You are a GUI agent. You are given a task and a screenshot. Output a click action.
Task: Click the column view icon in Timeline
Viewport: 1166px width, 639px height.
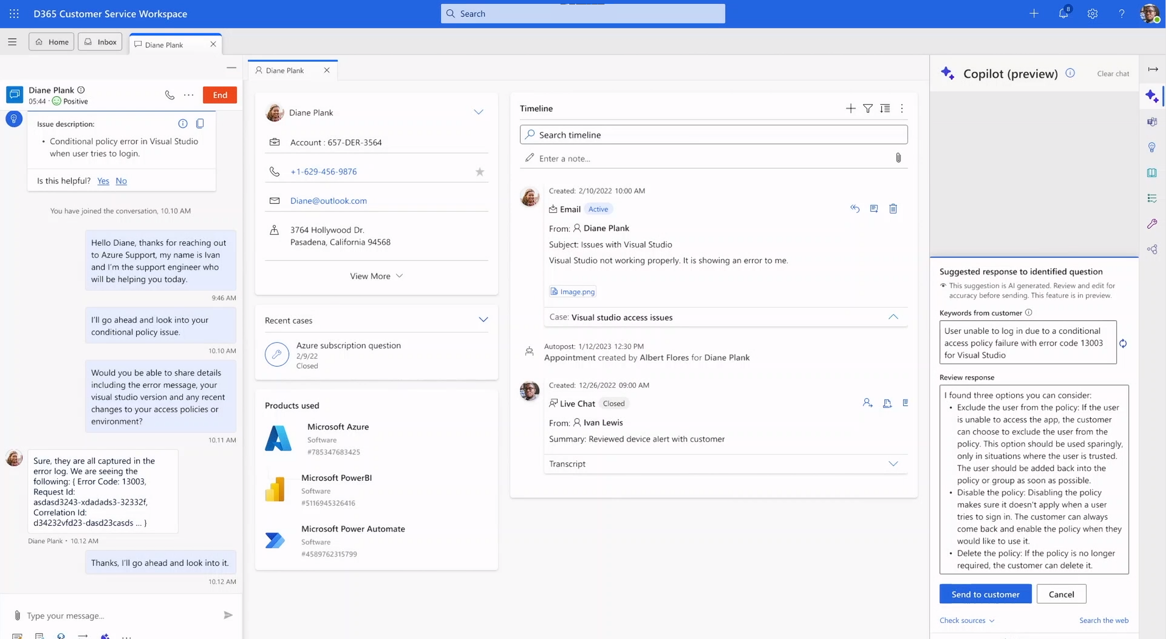884,108
